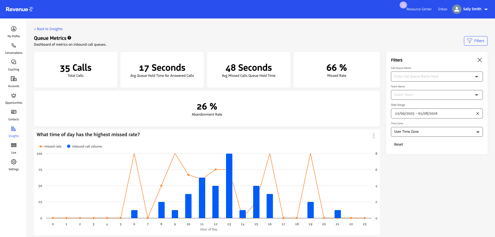This screenshot has height=237, width=495.
Task: Open the Accounts building icon
Action: [x=14, y=79]
